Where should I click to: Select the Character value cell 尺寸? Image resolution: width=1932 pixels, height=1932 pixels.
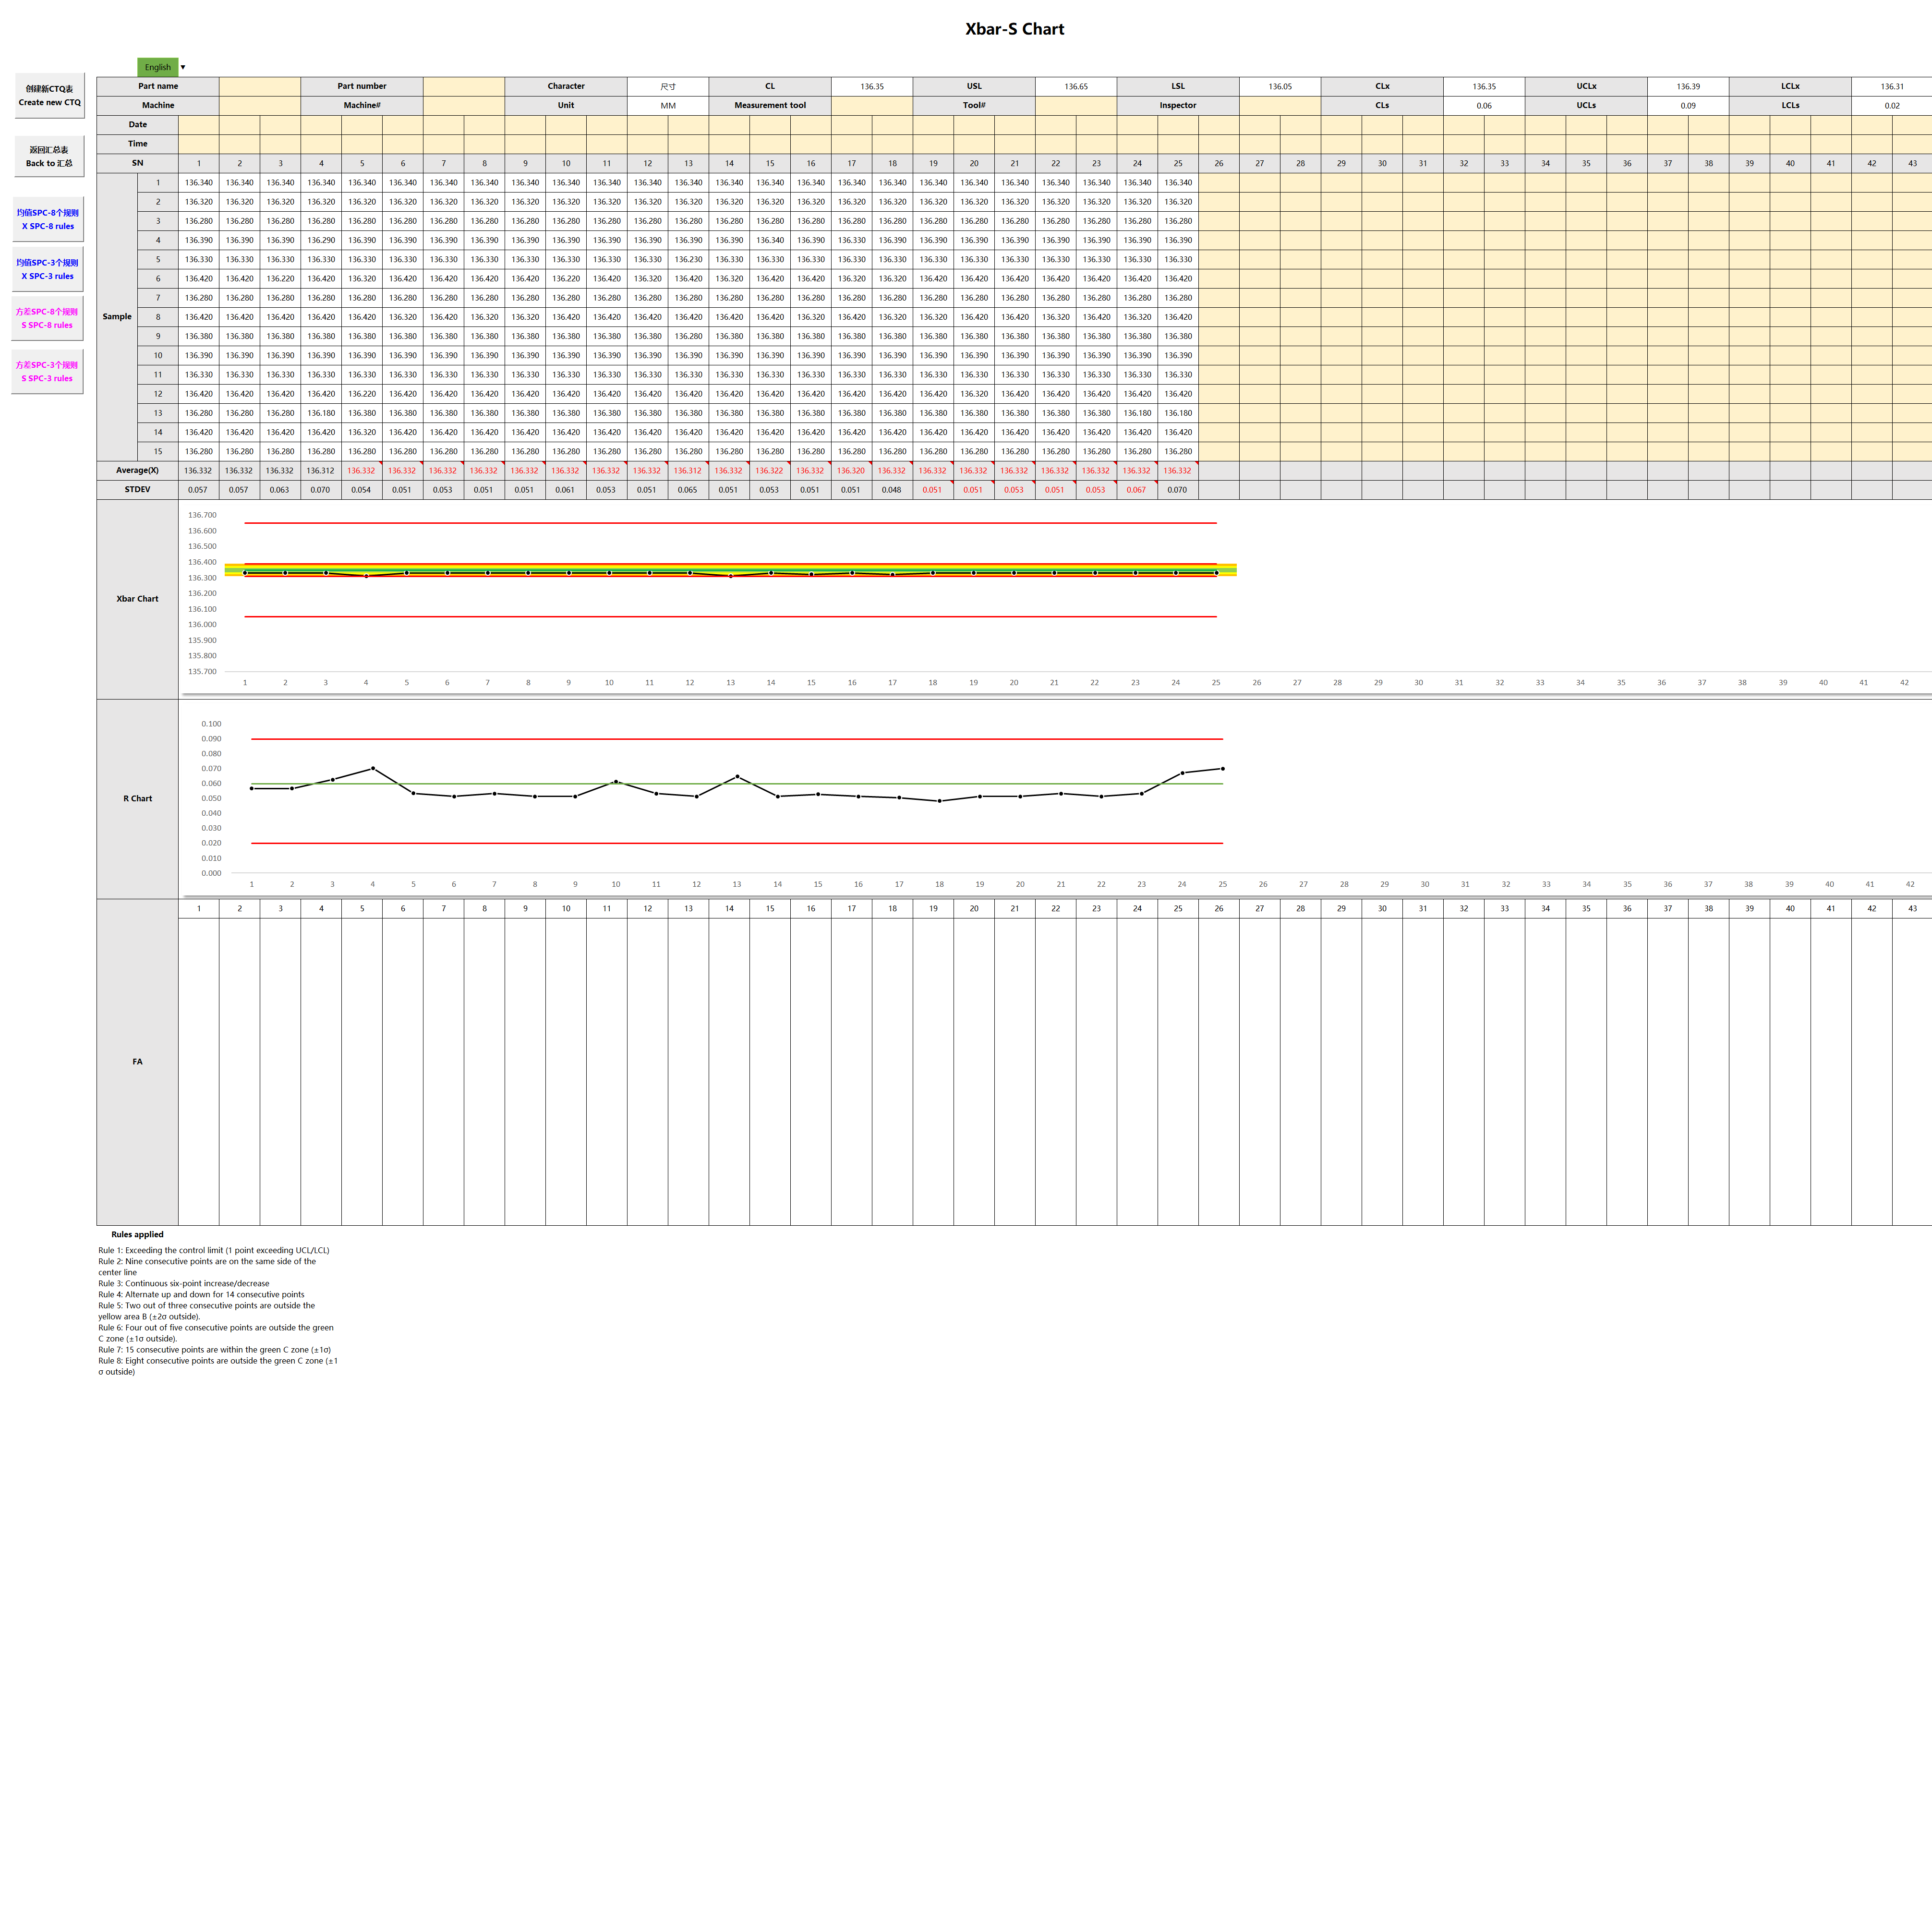click(668, 86)
